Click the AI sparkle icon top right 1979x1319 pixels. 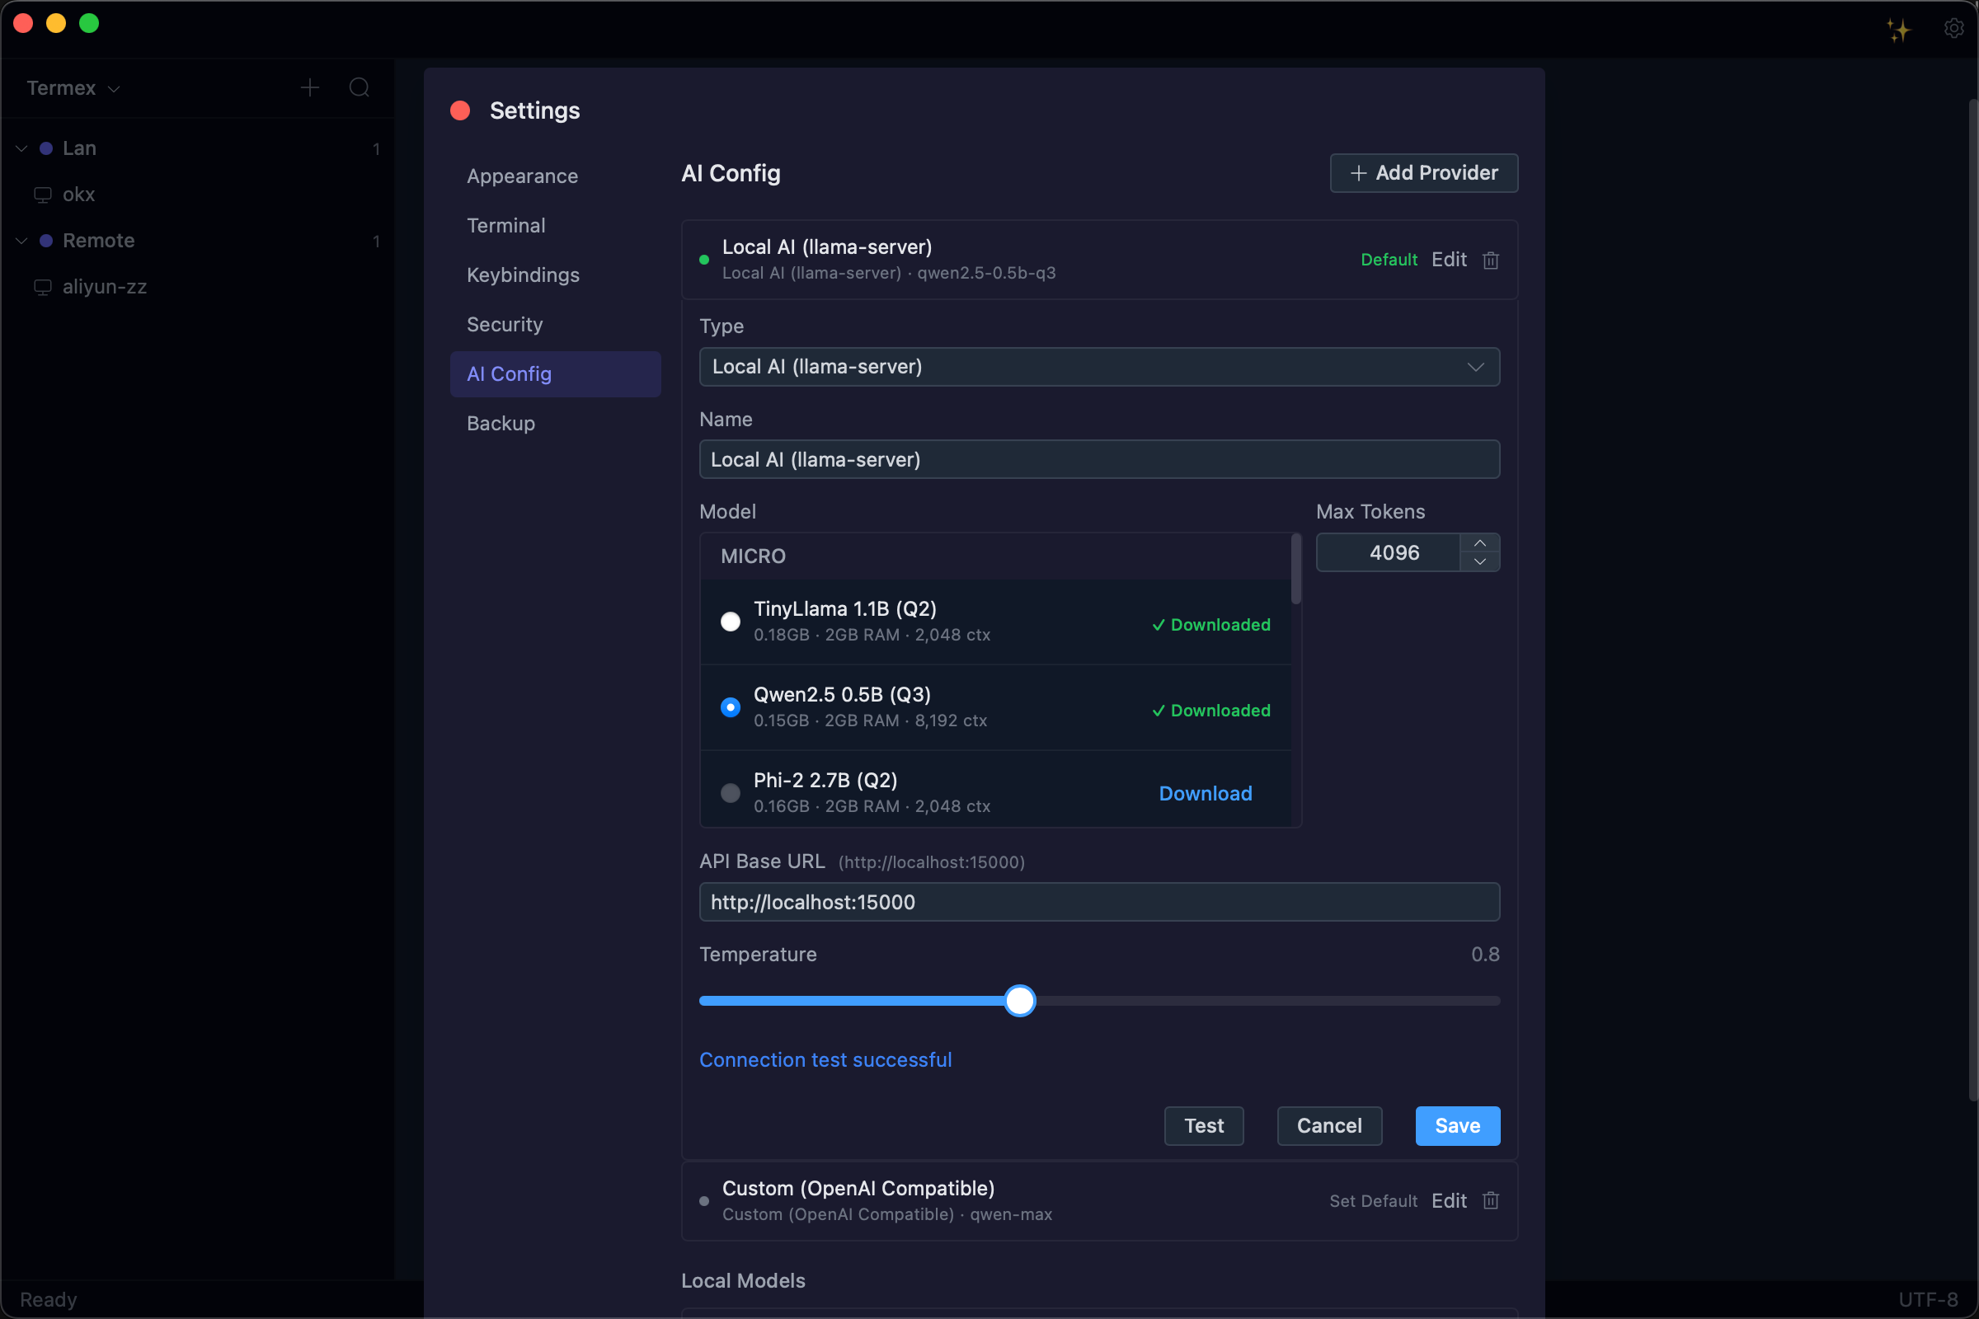pos(1898,31)
